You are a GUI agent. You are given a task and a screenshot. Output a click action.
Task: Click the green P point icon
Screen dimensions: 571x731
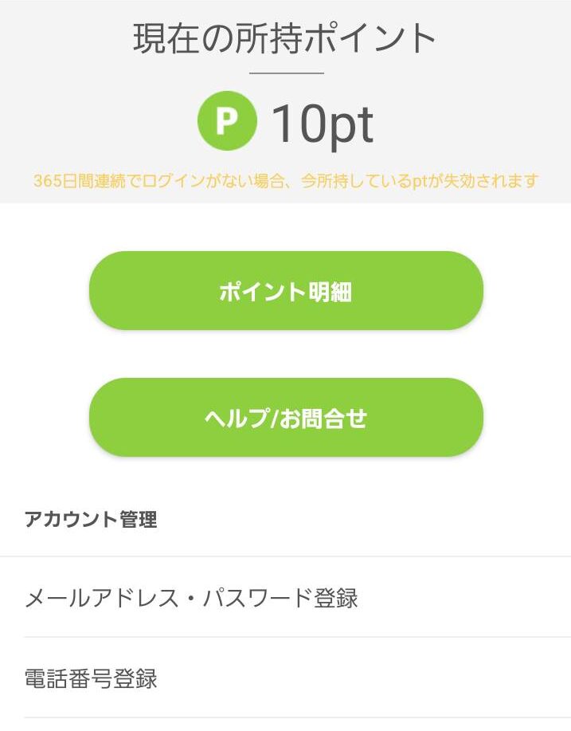pos(227,120)
